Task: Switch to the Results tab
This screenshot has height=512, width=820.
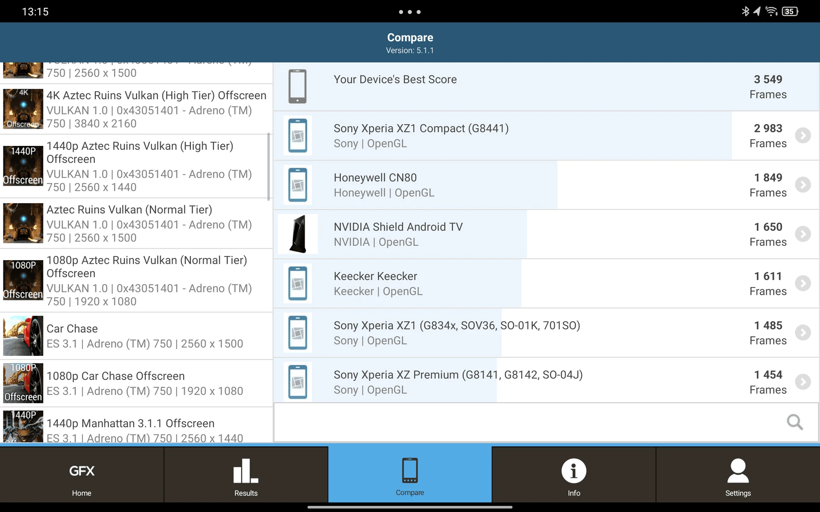Action: click(x=246, y=474)
